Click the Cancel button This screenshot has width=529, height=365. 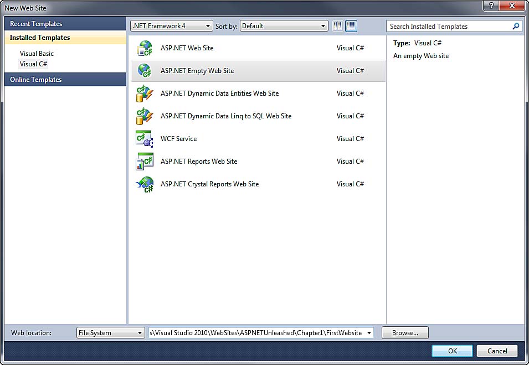pyautogui.click(x=497, y=351)
